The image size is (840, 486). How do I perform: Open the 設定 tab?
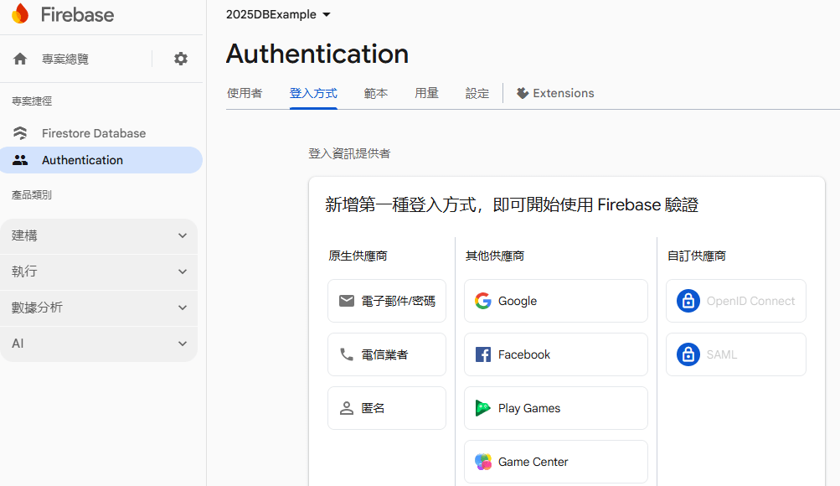pyautogui.click(x=477, y=93)
